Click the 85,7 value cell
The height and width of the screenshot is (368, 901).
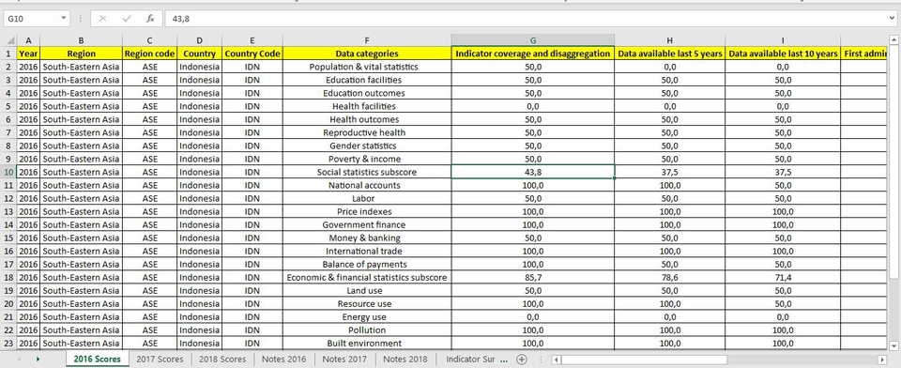(533, 278)
